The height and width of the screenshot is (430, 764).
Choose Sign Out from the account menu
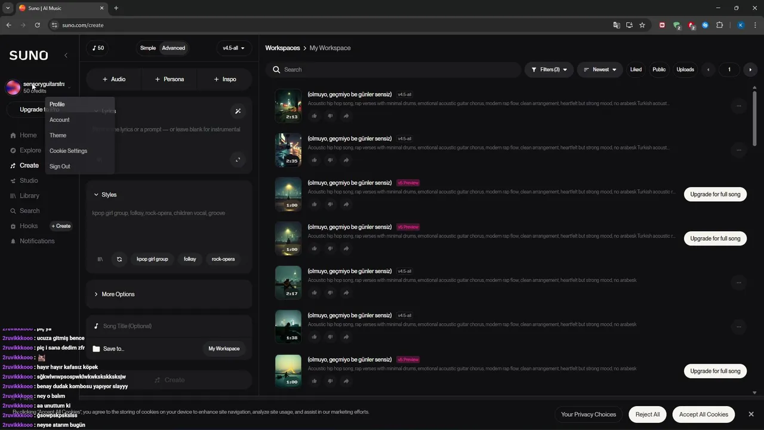click(79, 167)
